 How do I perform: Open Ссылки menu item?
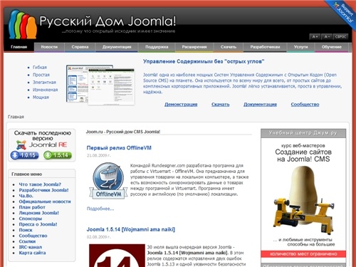27,241
